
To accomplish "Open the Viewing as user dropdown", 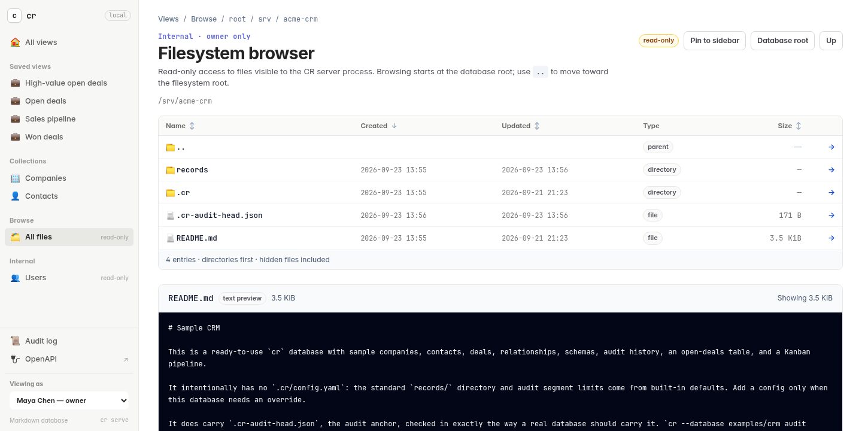I will point(69,400).
